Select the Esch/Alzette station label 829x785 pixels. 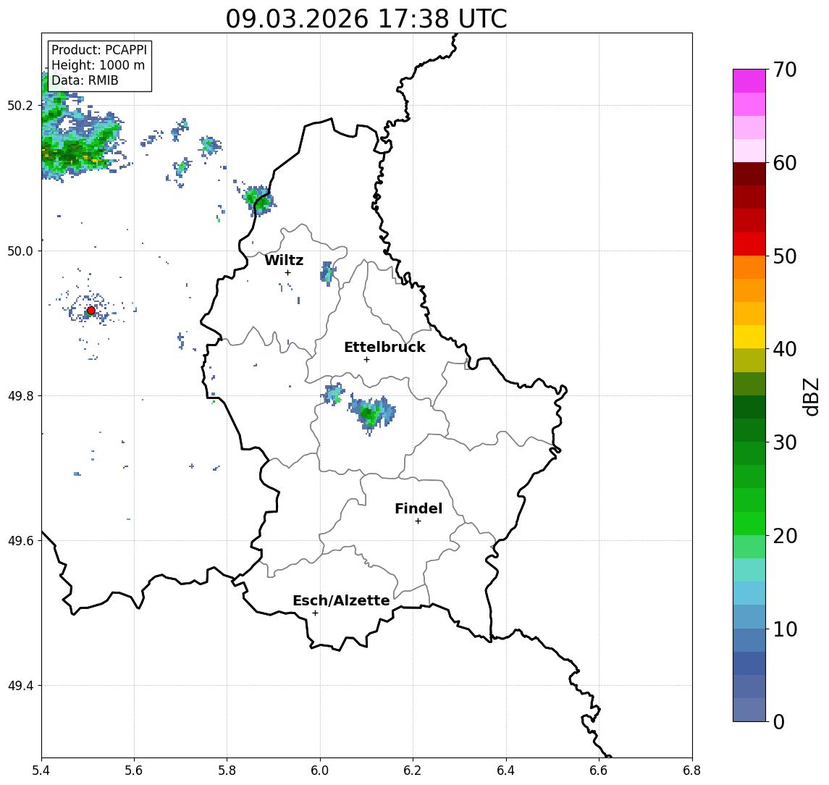[341, 600]
